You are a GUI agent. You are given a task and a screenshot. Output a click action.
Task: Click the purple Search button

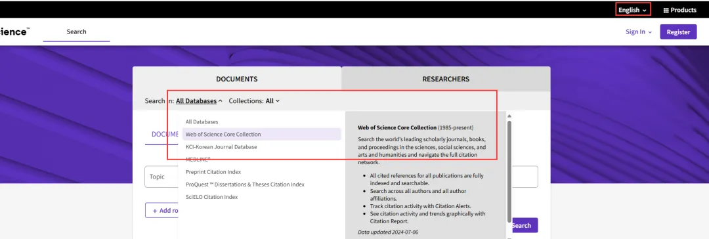click(x=525, y=225)
